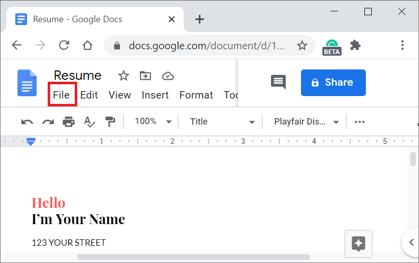
Task: Run spelling and grammar check icon
Action: pos(89,122)
